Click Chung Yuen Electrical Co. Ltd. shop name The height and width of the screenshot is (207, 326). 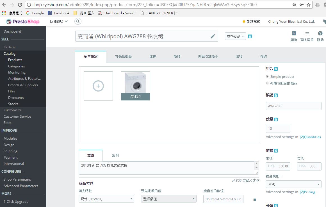[291, 21]
